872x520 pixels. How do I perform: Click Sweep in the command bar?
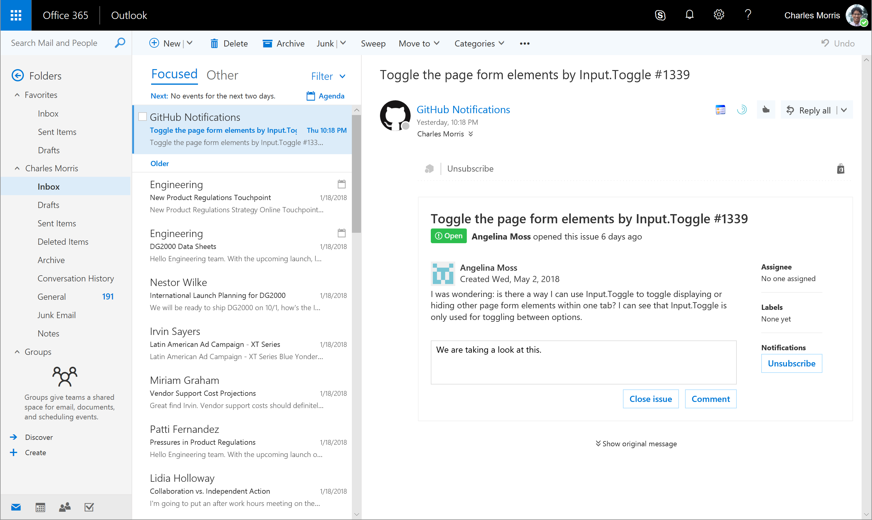[373, 43]
